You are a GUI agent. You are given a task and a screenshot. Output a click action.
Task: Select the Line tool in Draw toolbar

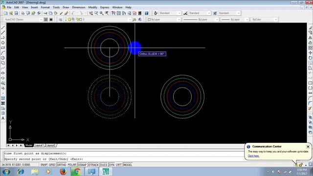3,27
